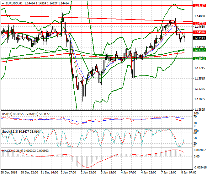Viewport: 207px width, 176px height.
Task: Select the 1.14723 red price level label
Action: click(199, 24)
